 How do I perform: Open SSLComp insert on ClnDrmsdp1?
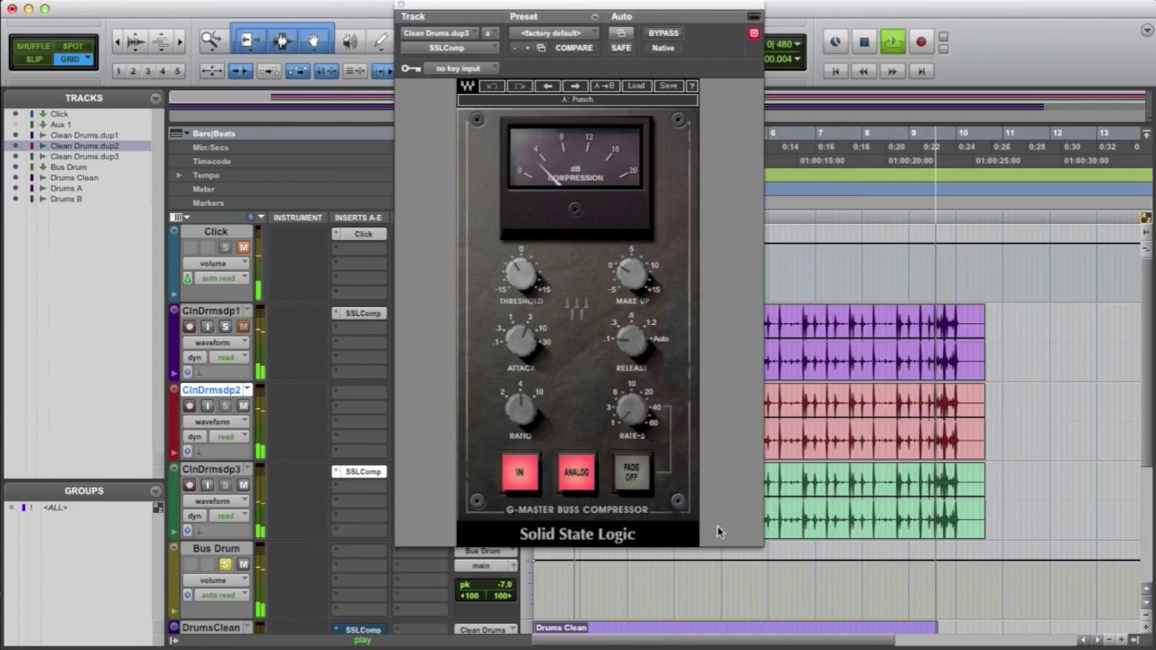tap(359, 313)
